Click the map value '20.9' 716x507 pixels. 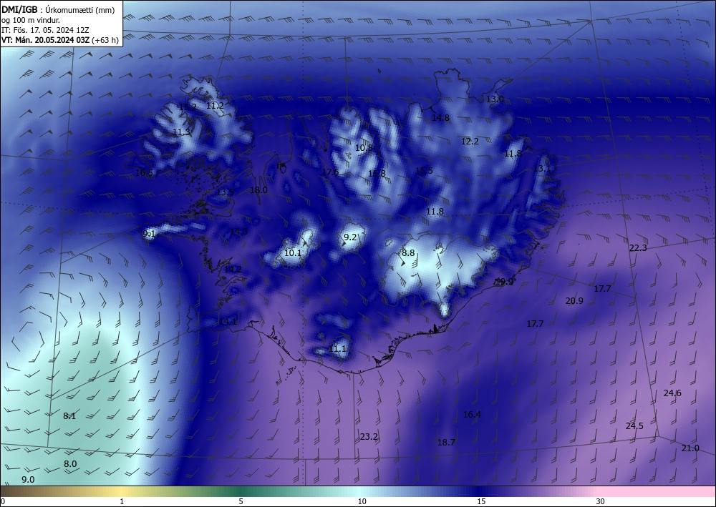click(574, 300)
